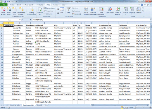Image resolution: width=152 pixels, height=109 pixels.
Task: Open the View ribbon tab
Action: pos(63,5)
